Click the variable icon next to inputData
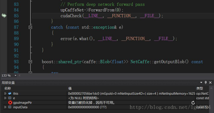This screenshot has width=214, height=113. [x=10, y=107]
